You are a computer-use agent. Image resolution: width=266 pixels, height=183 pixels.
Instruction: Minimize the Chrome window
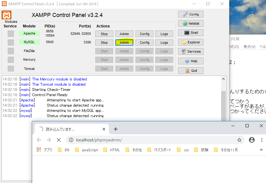point(233,126)
